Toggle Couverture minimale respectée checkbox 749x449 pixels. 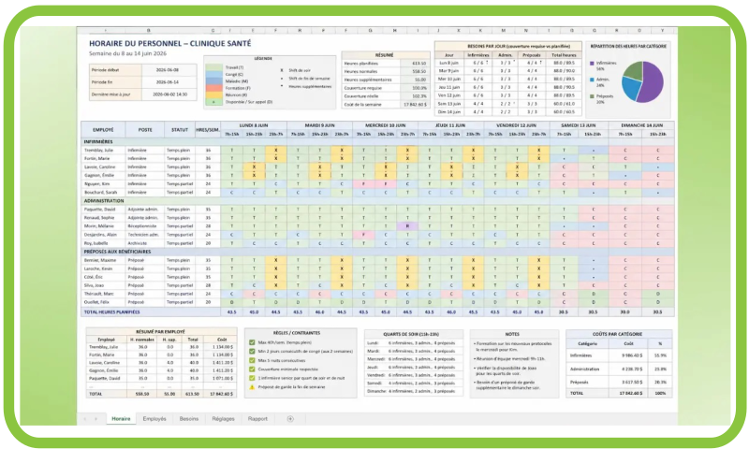point(252,369)
